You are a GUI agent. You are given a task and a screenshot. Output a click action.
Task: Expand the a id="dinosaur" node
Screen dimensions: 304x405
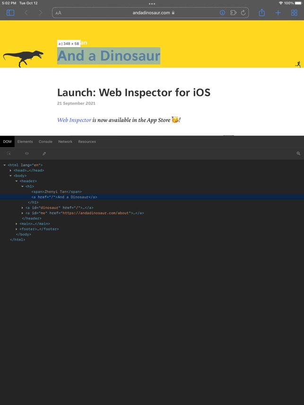(22, 208)
